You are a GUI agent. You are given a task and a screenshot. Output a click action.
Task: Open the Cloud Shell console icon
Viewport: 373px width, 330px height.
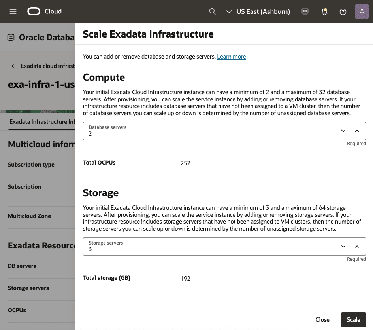coord(305,11)
